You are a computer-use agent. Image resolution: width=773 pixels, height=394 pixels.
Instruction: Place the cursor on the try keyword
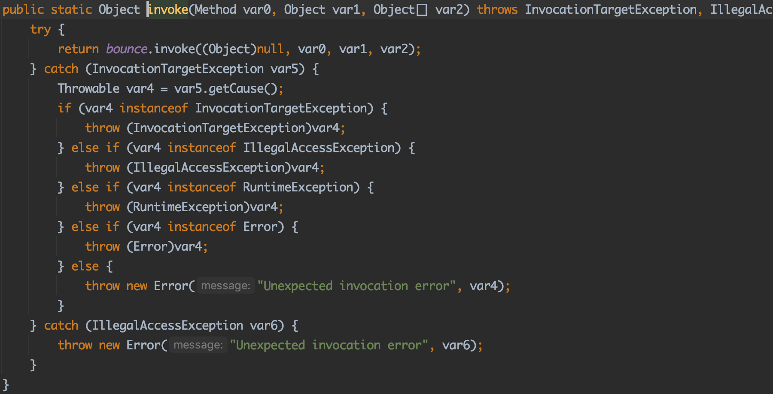40,29
